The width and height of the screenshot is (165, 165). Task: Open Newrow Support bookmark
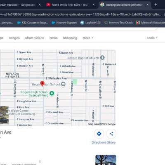tap(64, 23)
